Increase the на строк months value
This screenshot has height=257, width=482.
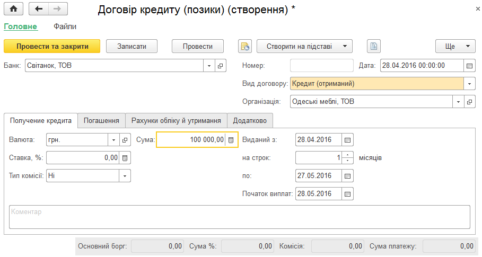coord(347,155)
